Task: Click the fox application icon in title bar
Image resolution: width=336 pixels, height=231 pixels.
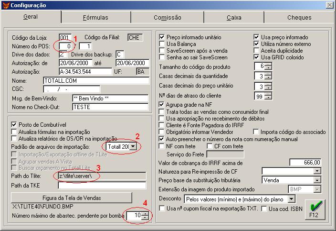Action: pos(6,5)
